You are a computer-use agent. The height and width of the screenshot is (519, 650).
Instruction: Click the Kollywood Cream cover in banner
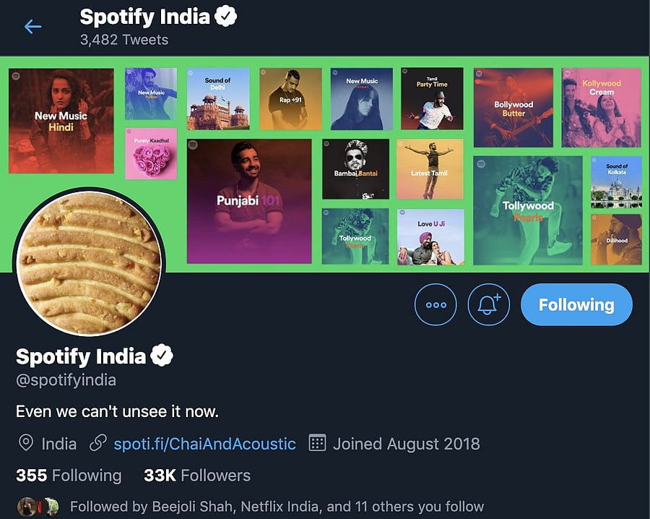601,108
